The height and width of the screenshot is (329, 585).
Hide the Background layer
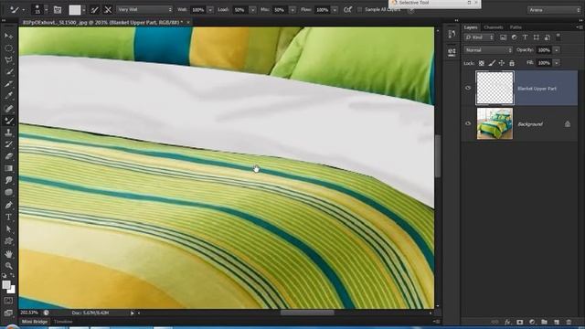tap(468, 123)
